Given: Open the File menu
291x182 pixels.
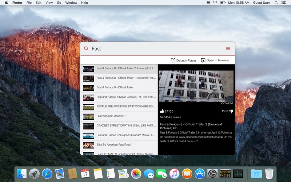Looking at the screenshot, I should tap(29, 3).
